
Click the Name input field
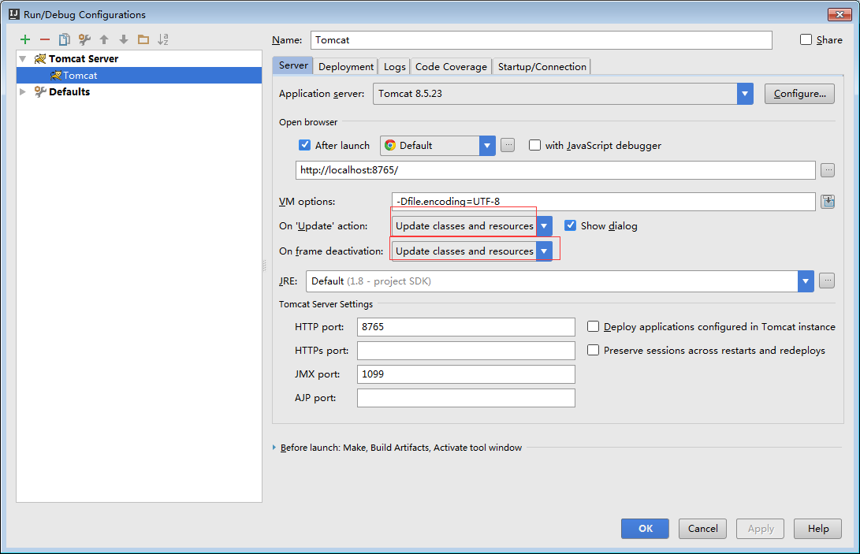tap(542, 40)
